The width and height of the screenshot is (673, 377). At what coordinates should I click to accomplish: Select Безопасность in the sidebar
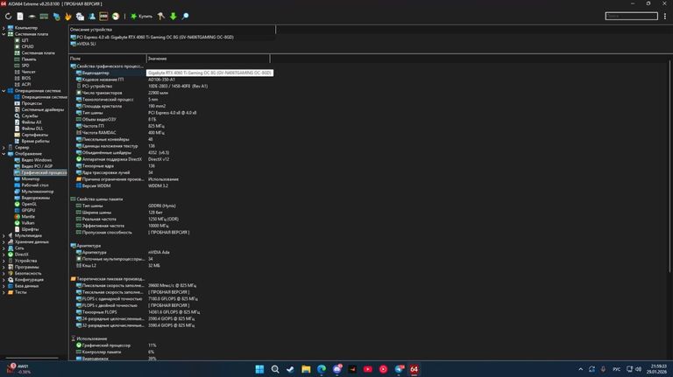pyautogui.click(x=28, y=273)
